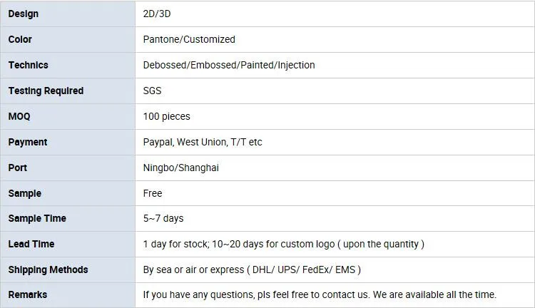The width and height of the screenshot is (535, 308).
Task: Click the Testing Required label
Action: click(x=46, y=91)
